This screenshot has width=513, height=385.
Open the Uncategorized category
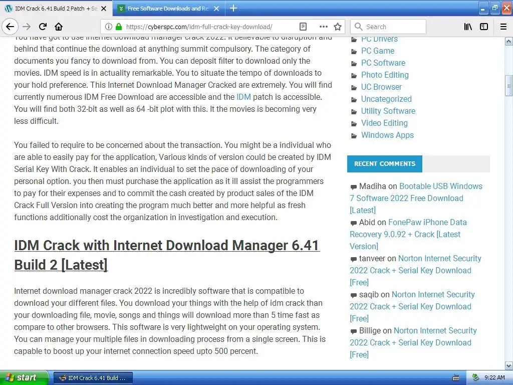[x=386, y=99]
